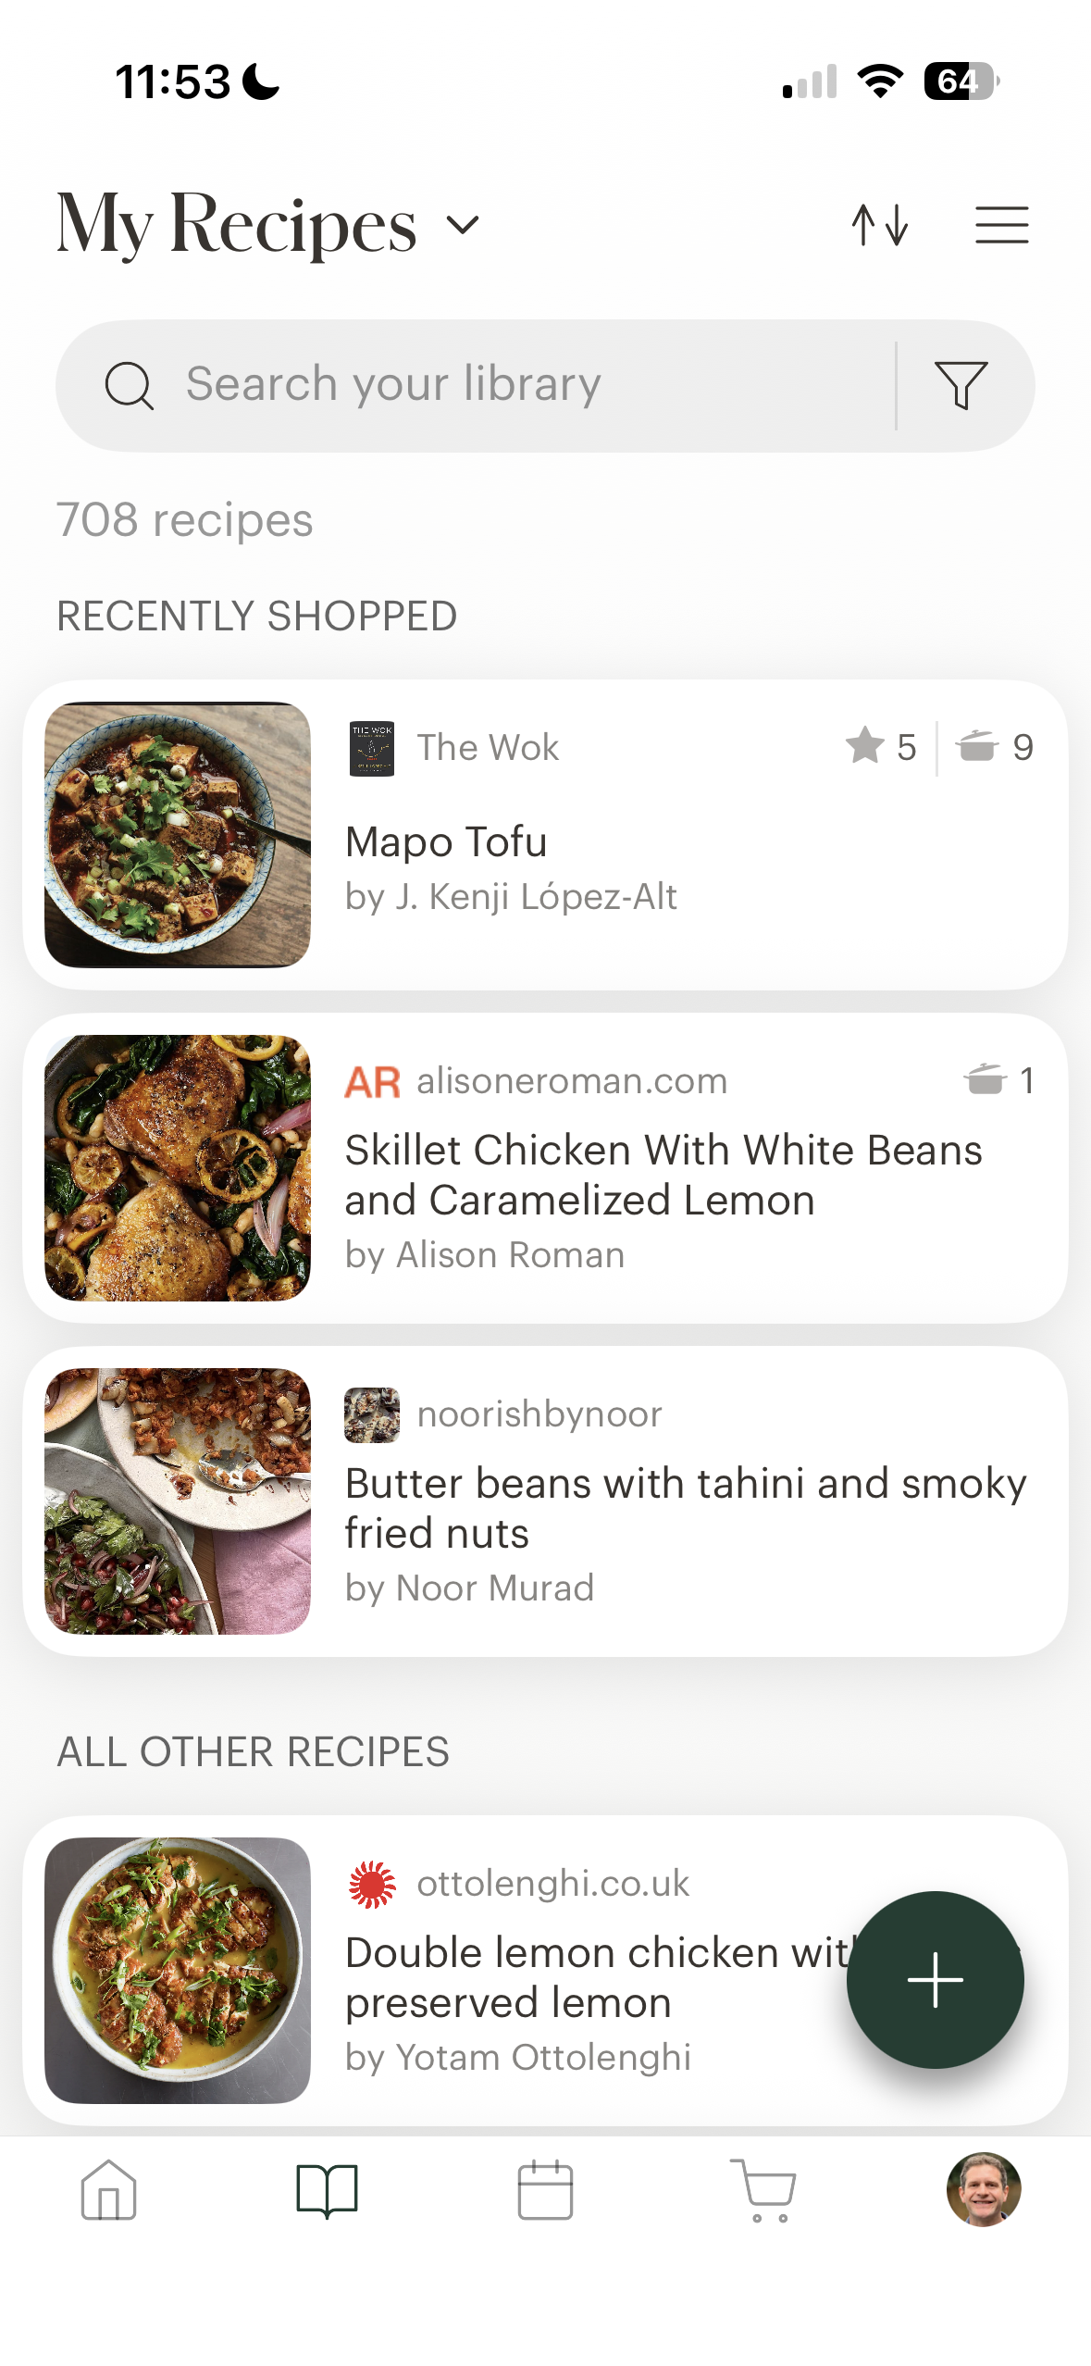Expand the My Recipes dropdown chevron
Screen dimensions: 1091x2366
point(463,225)
